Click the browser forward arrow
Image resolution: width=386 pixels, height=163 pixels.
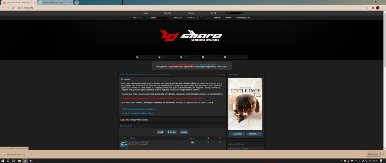(8, 8)
